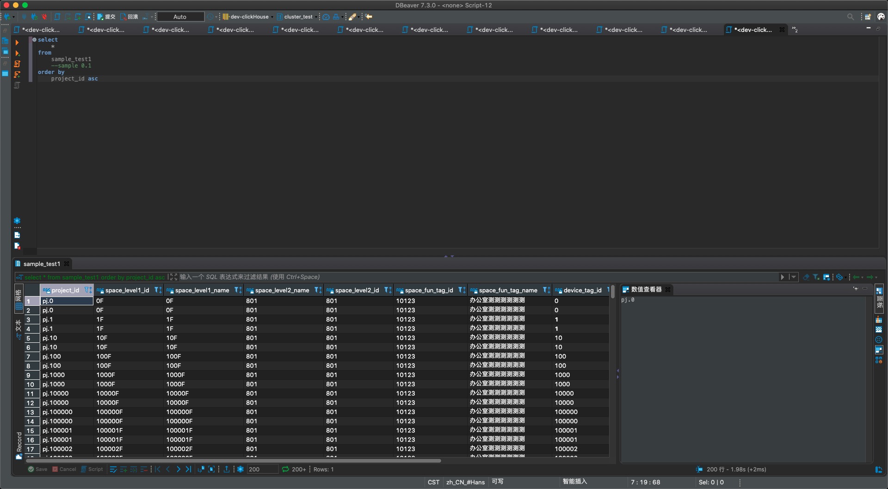Screen dimensions: 888x489
Task: Open a new SQL editor from toolbar
Action: click(x=57, y=17)
